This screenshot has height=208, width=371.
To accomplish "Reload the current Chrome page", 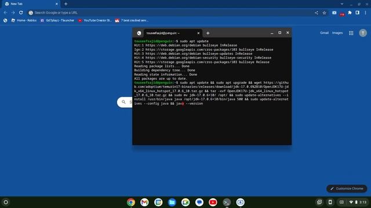I will pyautogui.click(x=21, y=13).
